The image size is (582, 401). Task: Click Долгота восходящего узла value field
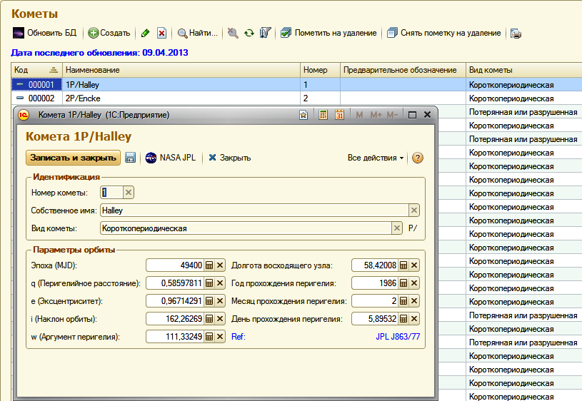tap(375, 265)
